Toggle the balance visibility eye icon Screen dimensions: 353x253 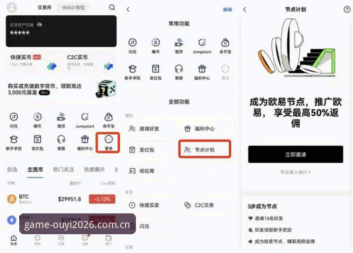click(x=40, y=24)
